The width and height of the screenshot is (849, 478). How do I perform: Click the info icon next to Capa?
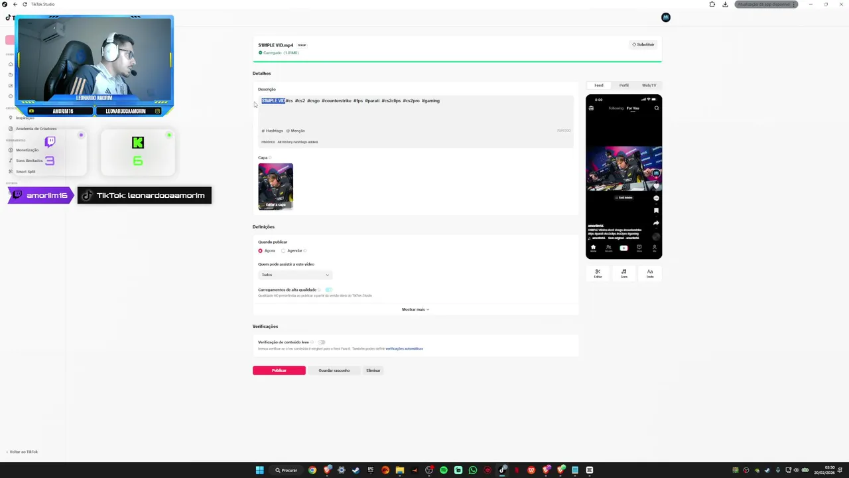click(x=270, y=158)
